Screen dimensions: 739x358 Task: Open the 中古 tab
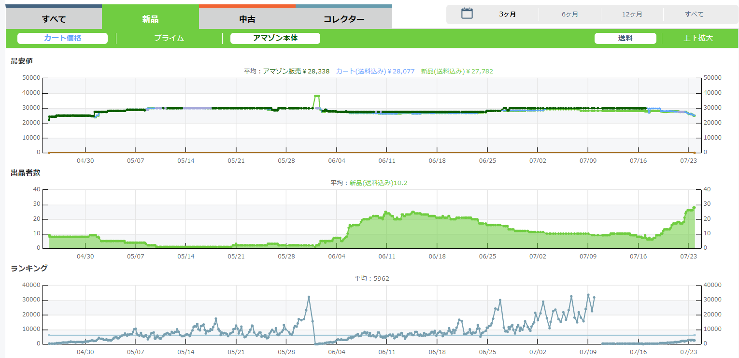[247, 19]
